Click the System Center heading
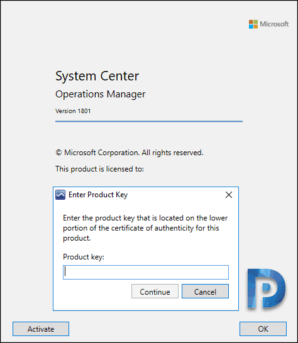Viewport: 298px width, 343px height. 97,76
